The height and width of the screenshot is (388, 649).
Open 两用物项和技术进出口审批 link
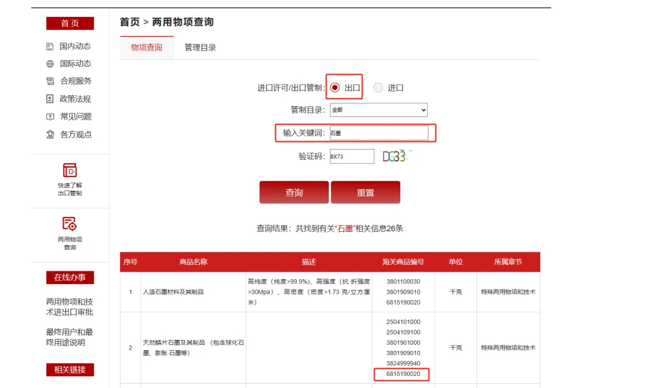[70, 307]
